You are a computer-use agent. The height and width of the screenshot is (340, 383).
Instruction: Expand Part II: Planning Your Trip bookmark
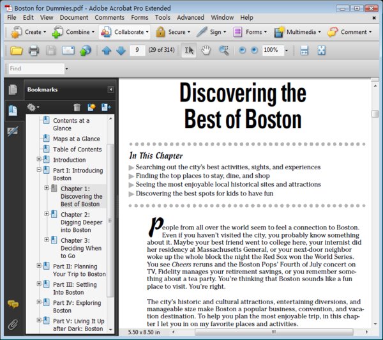coord(39,266)
